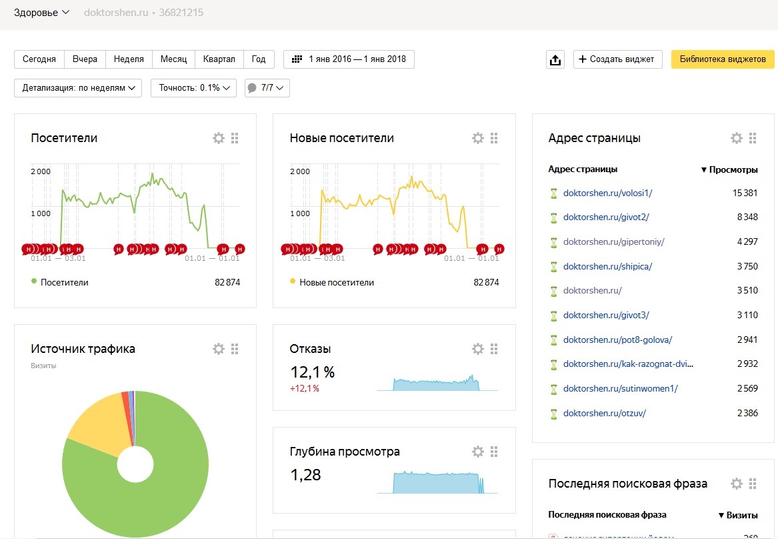Click gear icon in Адрес страницы widget
Screen dimensions: 778x539
point(736,138)
